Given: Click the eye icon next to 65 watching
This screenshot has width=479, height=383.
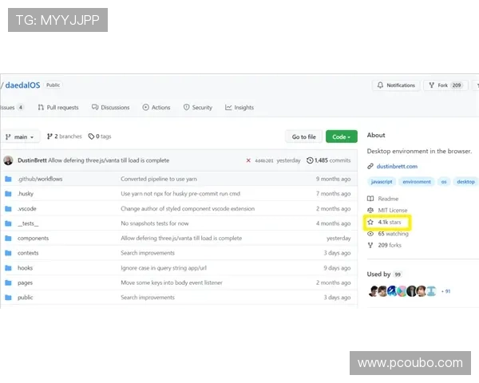Looking at the screenshot, I should (370, 234).
